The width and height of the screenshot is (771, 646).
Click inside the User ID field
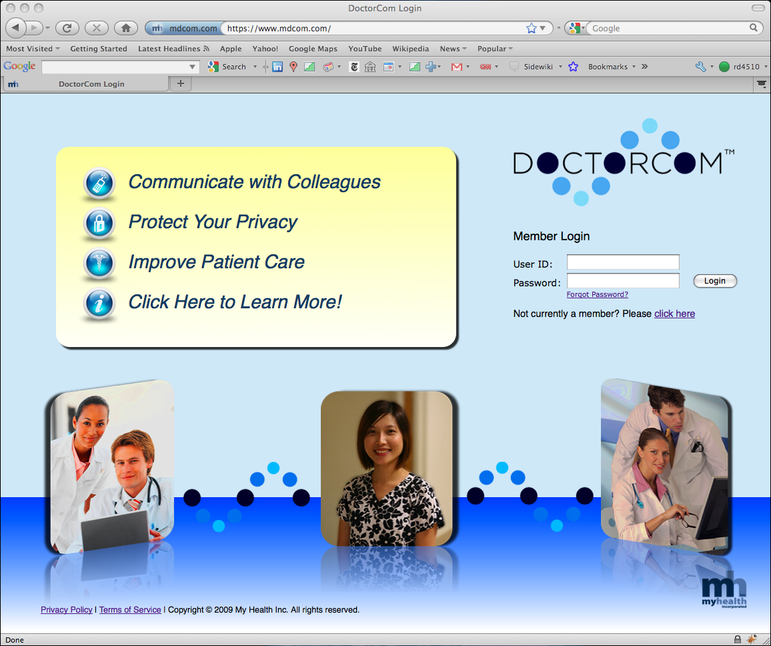(622, 262)
